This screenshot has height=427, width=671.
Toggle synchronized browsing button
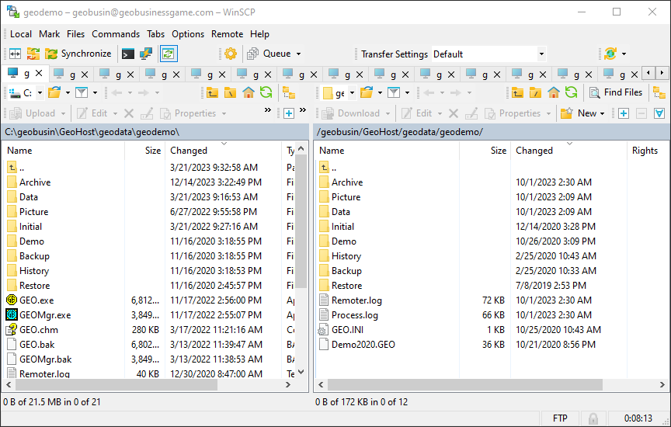coord(168,54)
